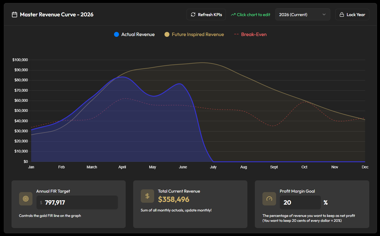Click the % symbol next to the profit margin field

(325, 202)
